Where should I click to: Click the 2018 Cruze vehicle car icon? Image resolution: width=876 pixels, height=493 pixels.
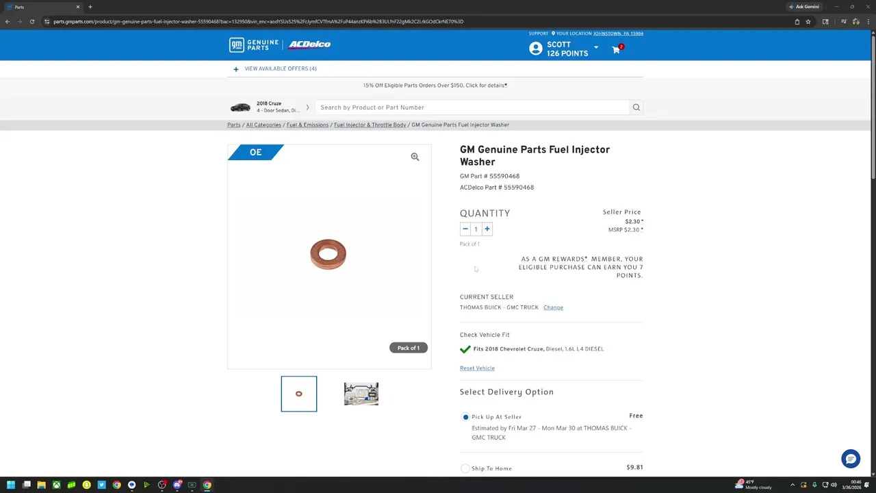240,108
